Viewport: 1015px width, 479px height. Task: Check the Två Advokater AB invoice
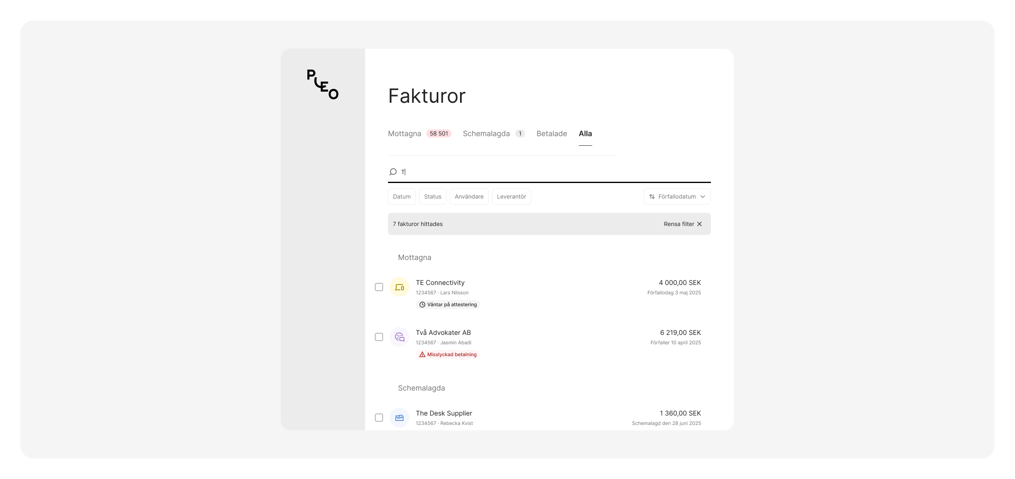(379, 337)
